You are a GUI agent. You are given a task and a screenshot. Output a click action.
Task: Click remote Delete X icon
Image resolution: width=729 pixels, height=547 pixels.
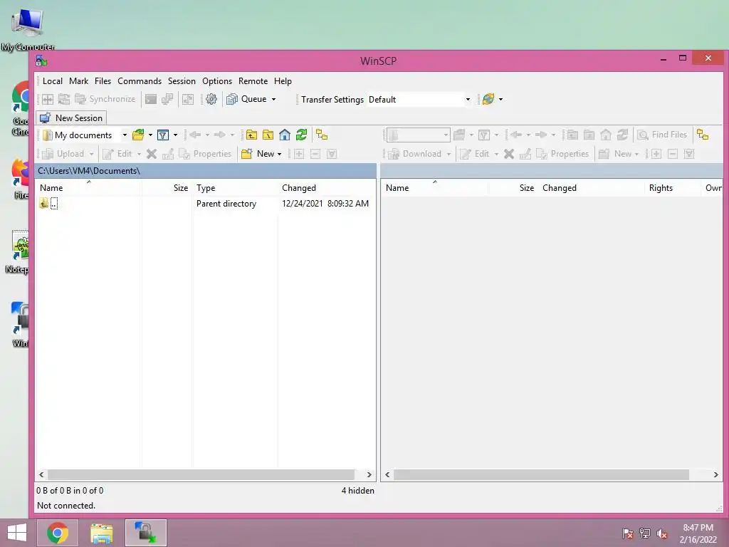coord(509,154)
